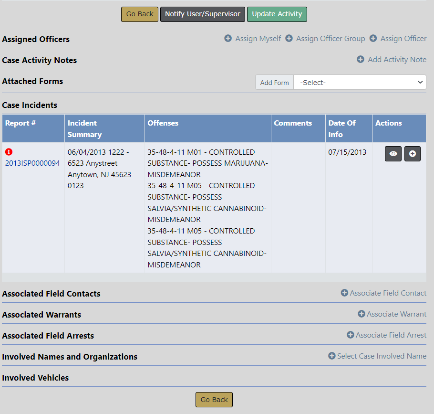This screenshot has width=434, height=414.
Task: Click the plus icon in Actions column
Action: point(413,154)
